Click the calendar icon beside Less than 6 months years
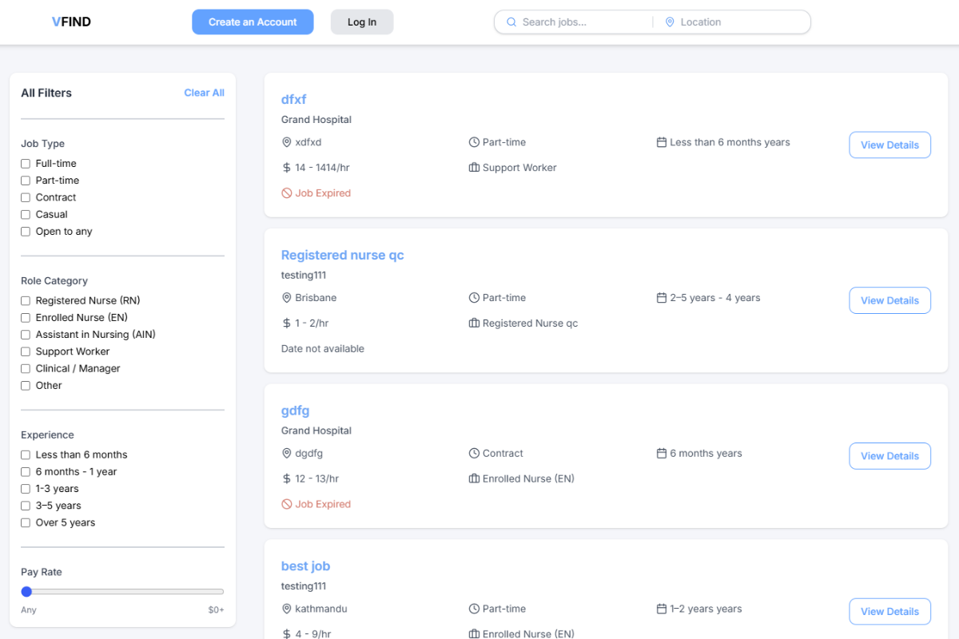 point(661,142)
